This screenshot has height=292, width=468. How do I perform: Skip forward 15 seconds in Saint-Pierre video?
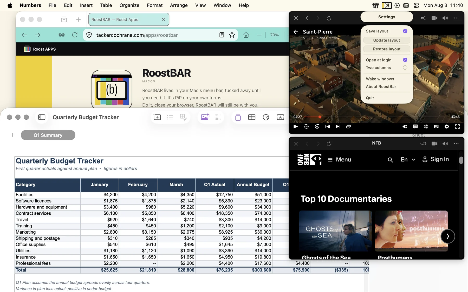point(317,126)
